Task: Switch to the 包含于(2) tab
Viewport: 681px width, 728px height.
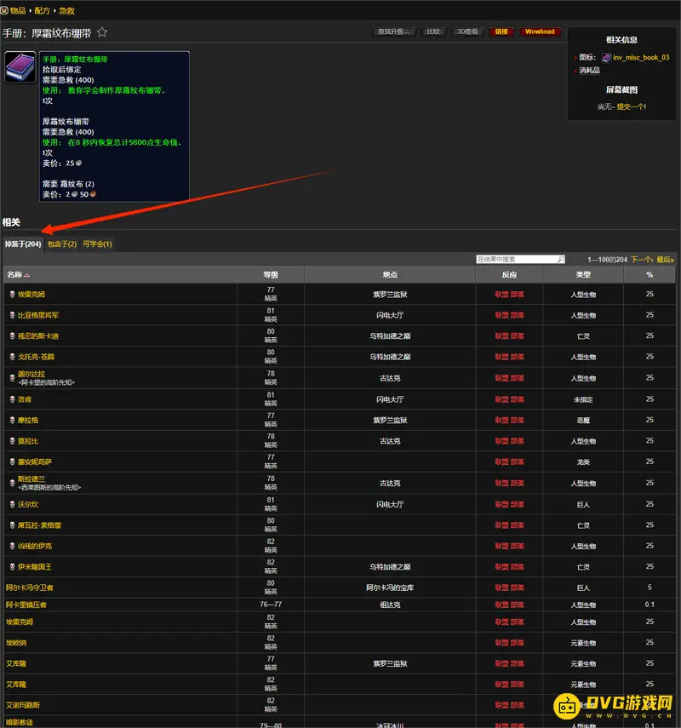Action: pyautogui.click(x=62, y=244)
